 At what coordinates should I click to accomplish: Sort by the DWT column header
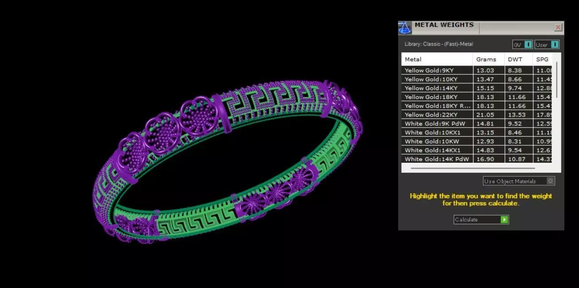click(519, 59)
